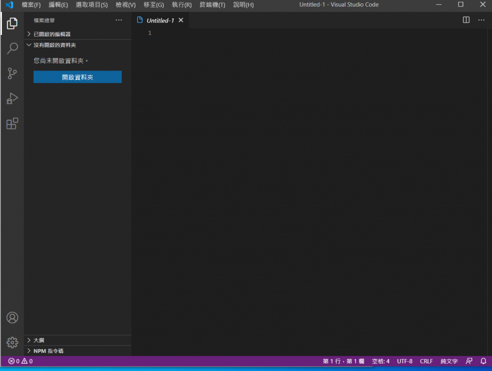Image resolution: width=492 pixels, height=371 pixels.
Task: Click the file icon on Untitled-1 tab
Action: (x=140, y=20)
